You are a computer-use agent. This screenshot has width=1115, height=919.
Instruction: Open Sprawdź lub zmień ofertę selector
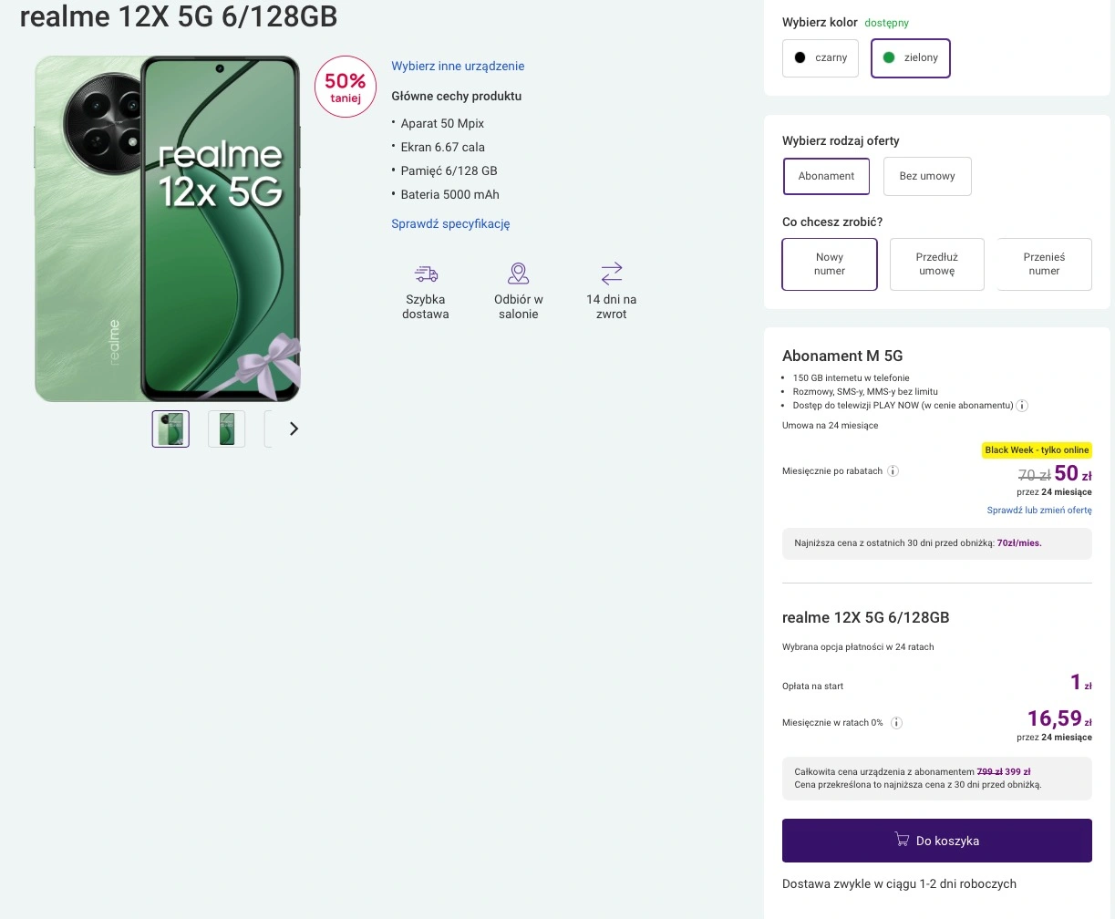[x=1038, y=511]
